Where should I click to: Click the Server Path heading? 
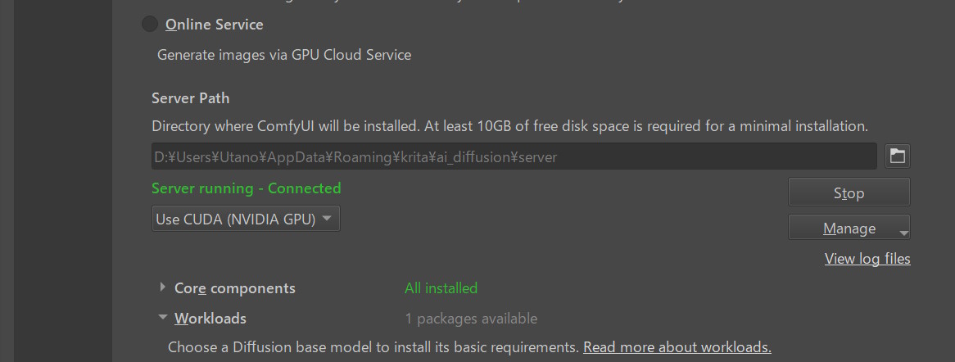point(191,98)
